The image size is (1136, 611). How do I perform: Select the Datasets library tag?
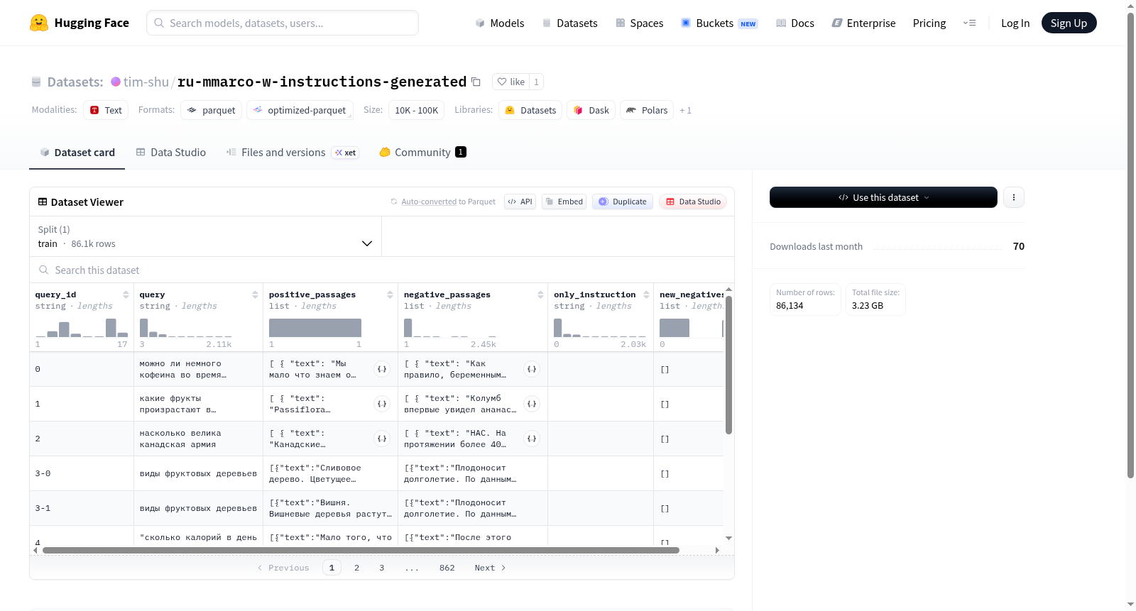530,110
